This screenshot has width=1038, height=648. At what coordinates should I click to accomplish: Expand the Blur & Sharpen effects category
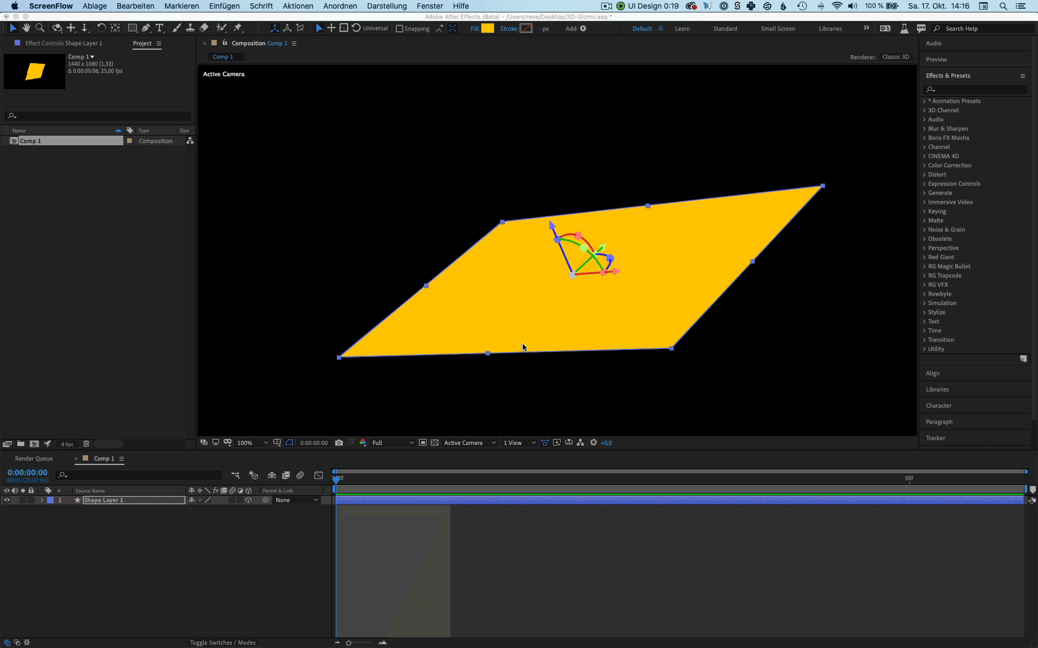[x=924, y=129]
